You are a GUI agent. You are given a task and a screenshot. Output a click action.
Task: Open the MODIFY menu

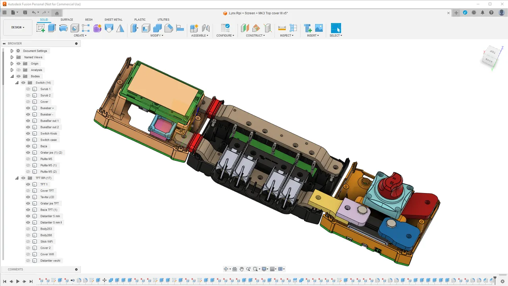click(x=157, y=35)
